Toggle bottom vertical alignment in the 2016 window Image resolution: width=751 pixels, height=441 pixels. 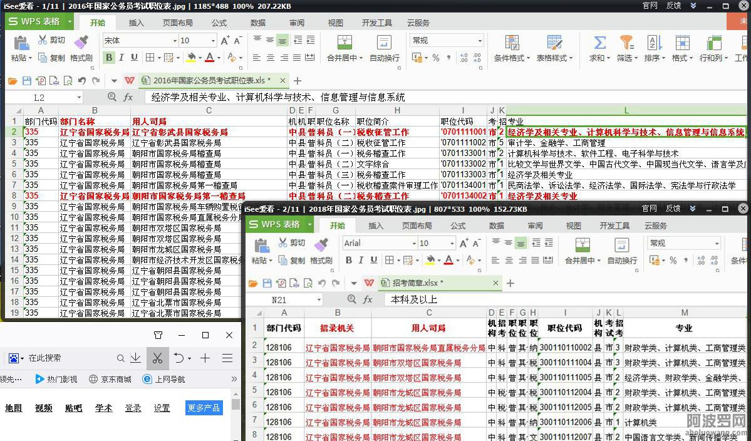click(282, 41)
